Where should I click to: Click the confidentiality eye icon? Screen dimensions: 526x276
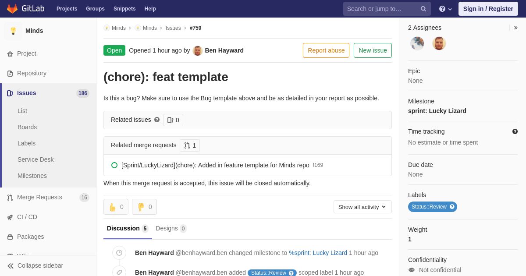click(412, 270)
